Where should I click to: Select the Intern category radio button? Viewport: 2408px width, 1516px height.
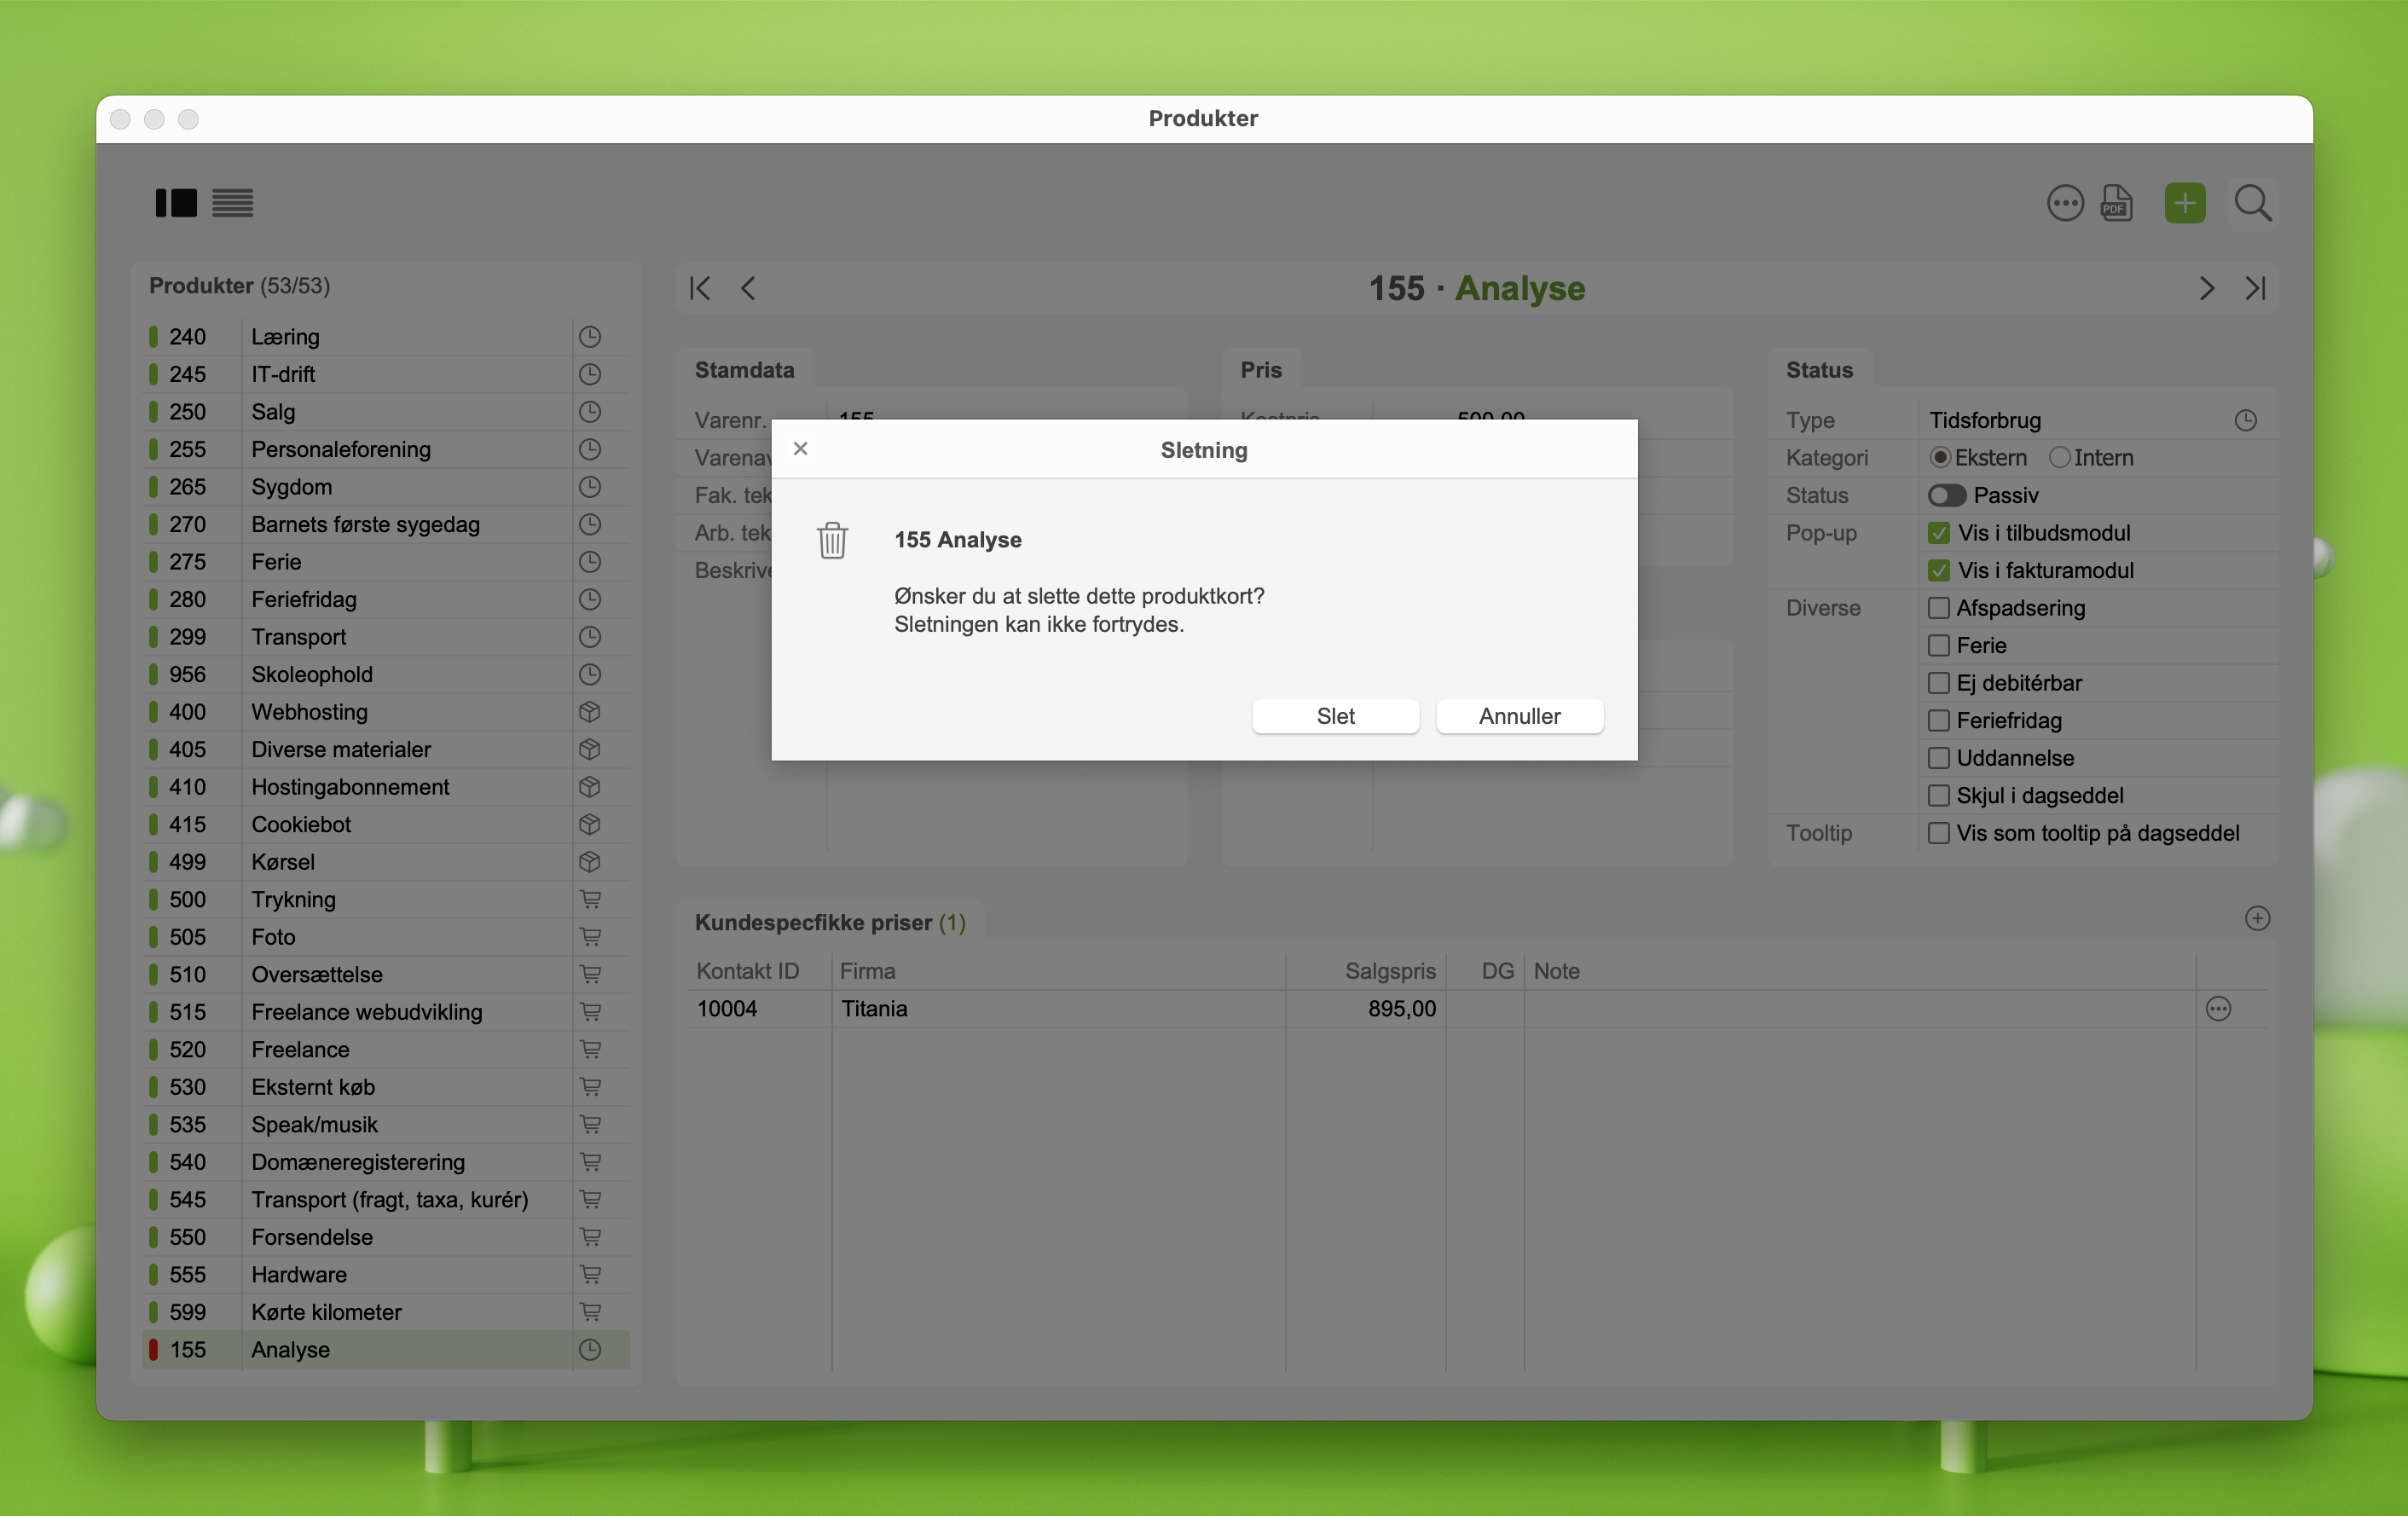2059,457
